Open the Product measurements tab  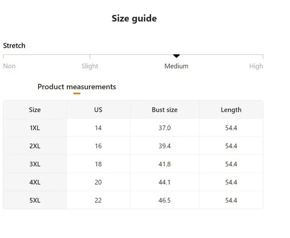click(x=77, y=87)
